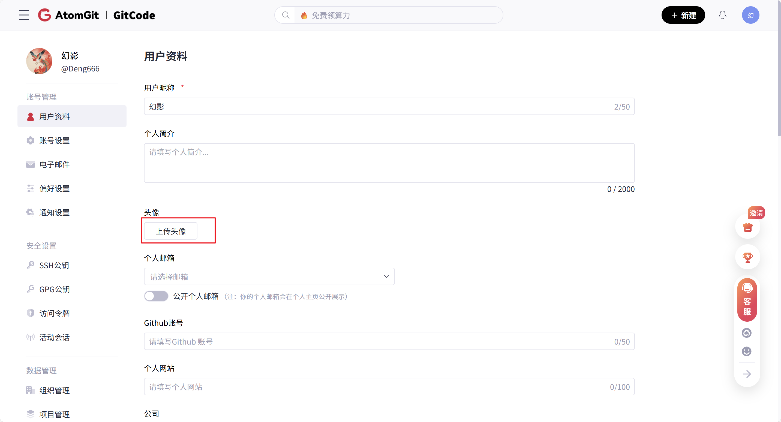Click the 上传头像 button
This screenshot has width=781, height=422.
[171, 231]
